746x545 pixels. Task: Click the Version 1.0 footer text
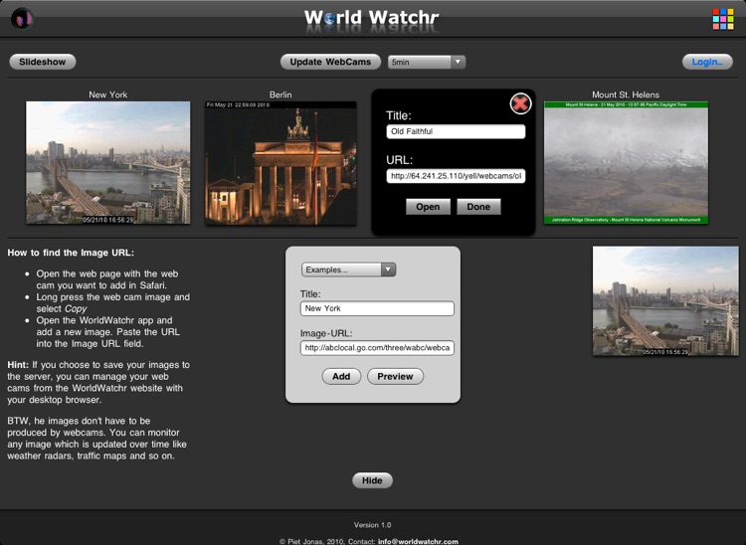[373, 525]
